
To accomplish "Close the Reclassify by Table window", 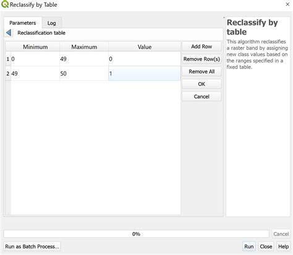I will (x=287, y=4).
